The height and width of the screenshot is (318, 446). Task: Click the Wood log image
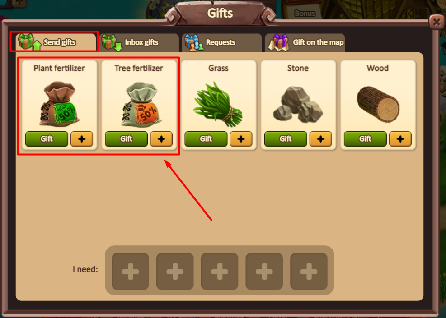[378, 104]
